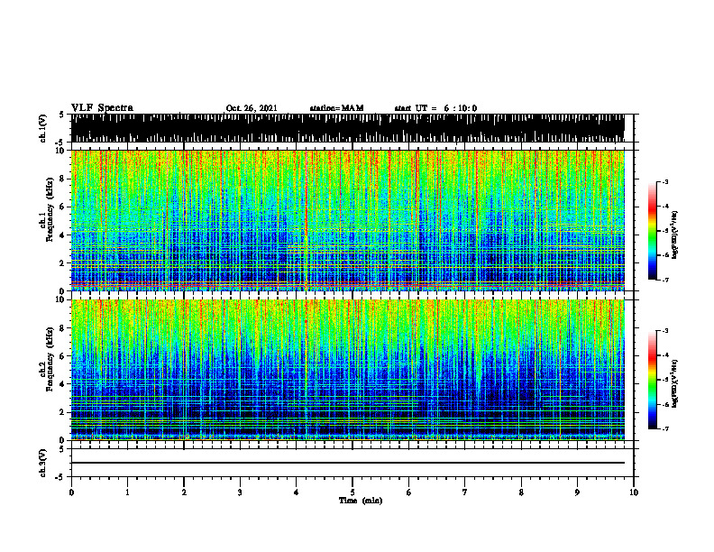Click time axis tick label "4"

click(x=296, y=492)
